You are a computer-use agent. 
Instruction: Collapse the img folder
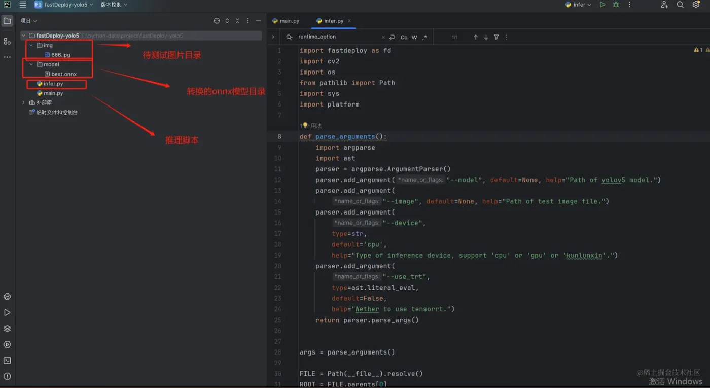(31, 45)
